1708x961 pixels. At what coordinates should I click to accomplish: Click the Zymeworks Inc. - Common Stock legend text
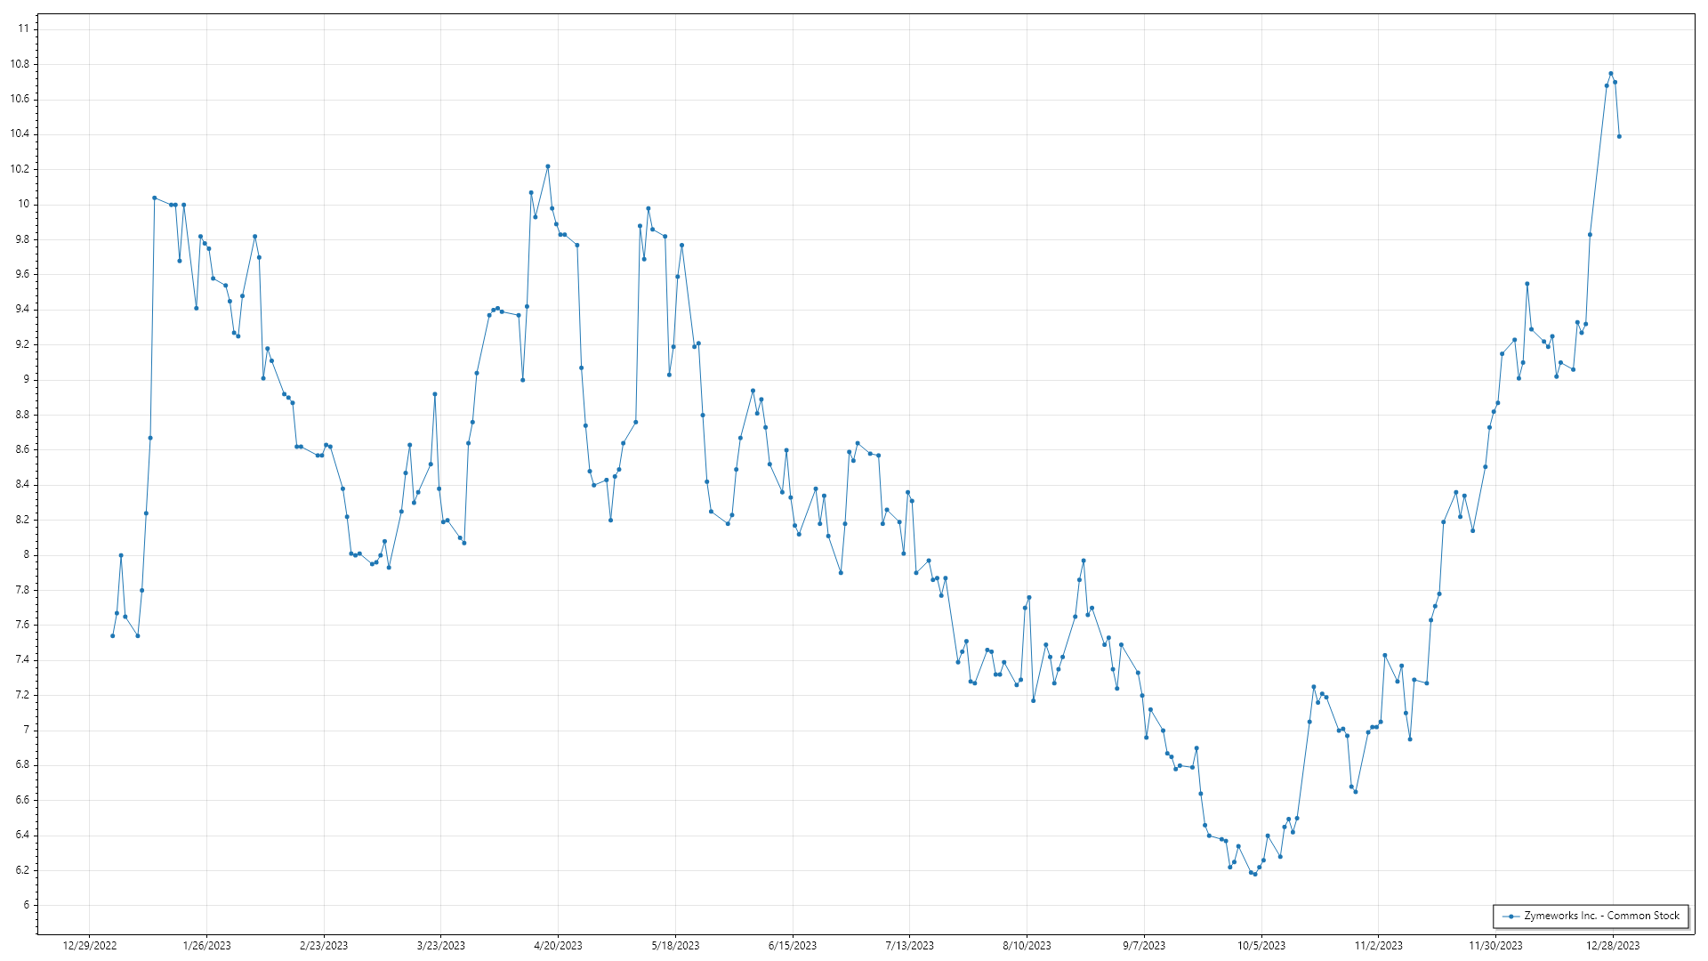coord(1601,916)
